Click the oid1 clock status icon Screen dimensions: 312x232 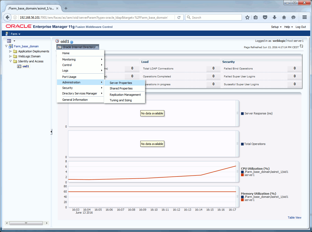(x=57, y=41)
